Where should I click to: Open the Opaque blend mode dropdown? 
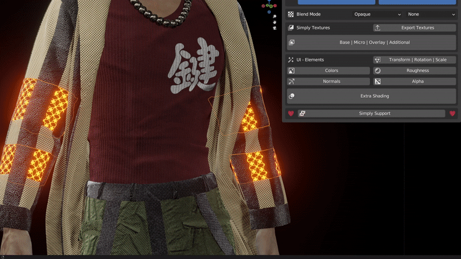(377, 14)
